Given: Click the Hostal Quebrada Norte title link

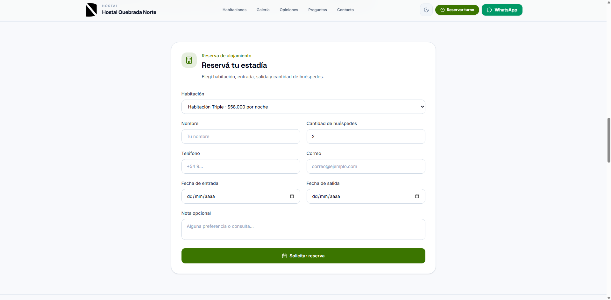Looking at the screenshot, I should click(129, 12).
